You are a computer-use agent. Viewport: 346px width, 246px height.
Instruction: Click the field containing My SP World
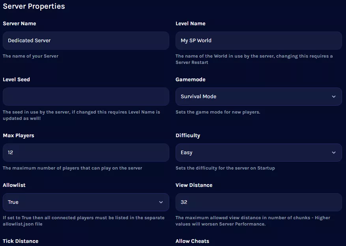point(258,41)
